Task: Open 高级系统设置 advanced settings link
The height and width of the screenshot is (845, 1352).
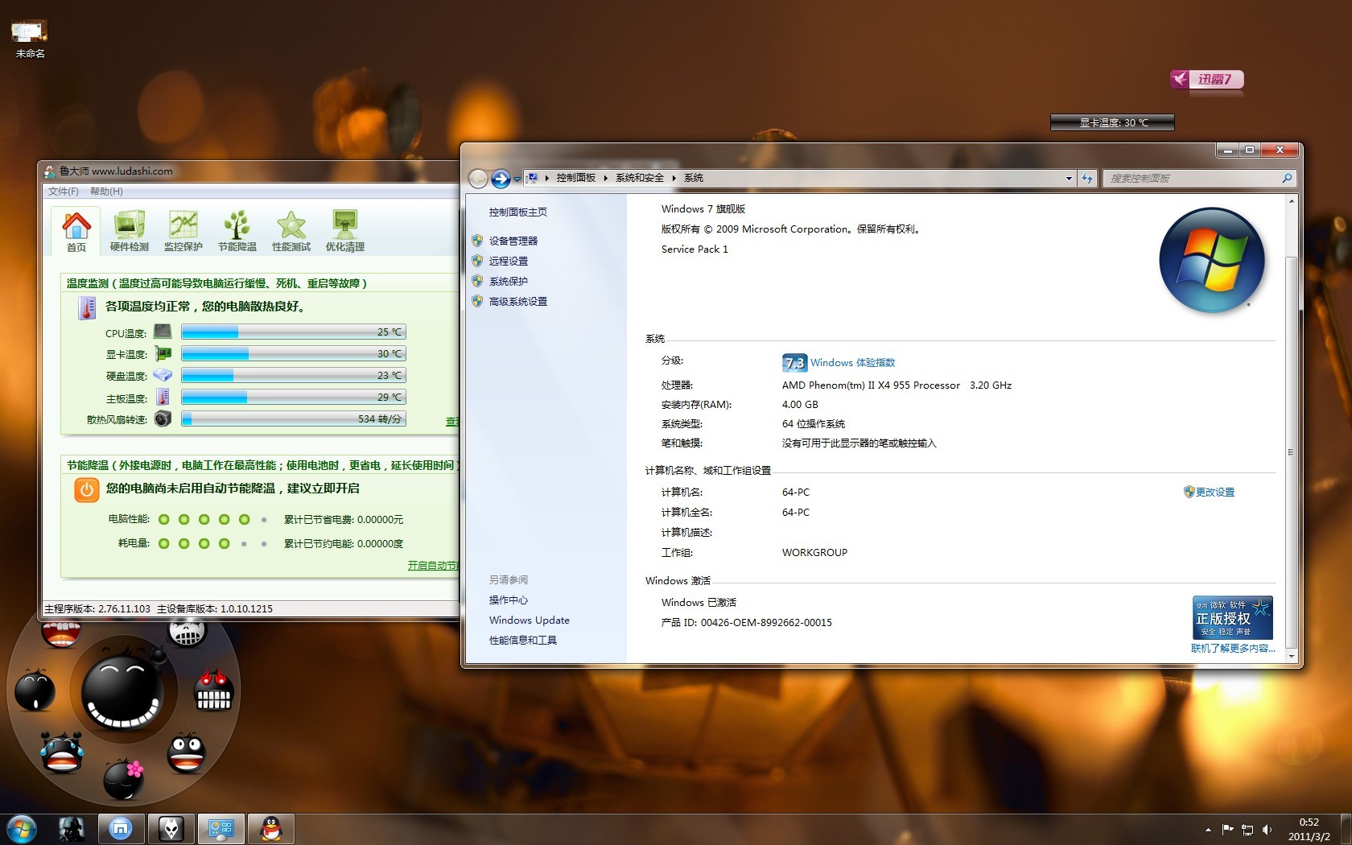Action: point(518,301)
